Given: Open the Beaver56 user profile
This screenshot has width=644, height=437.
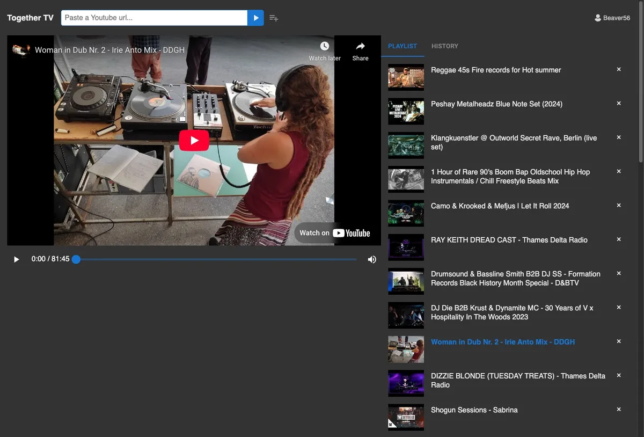Looking at the screenshot, I should pos(612,18).
